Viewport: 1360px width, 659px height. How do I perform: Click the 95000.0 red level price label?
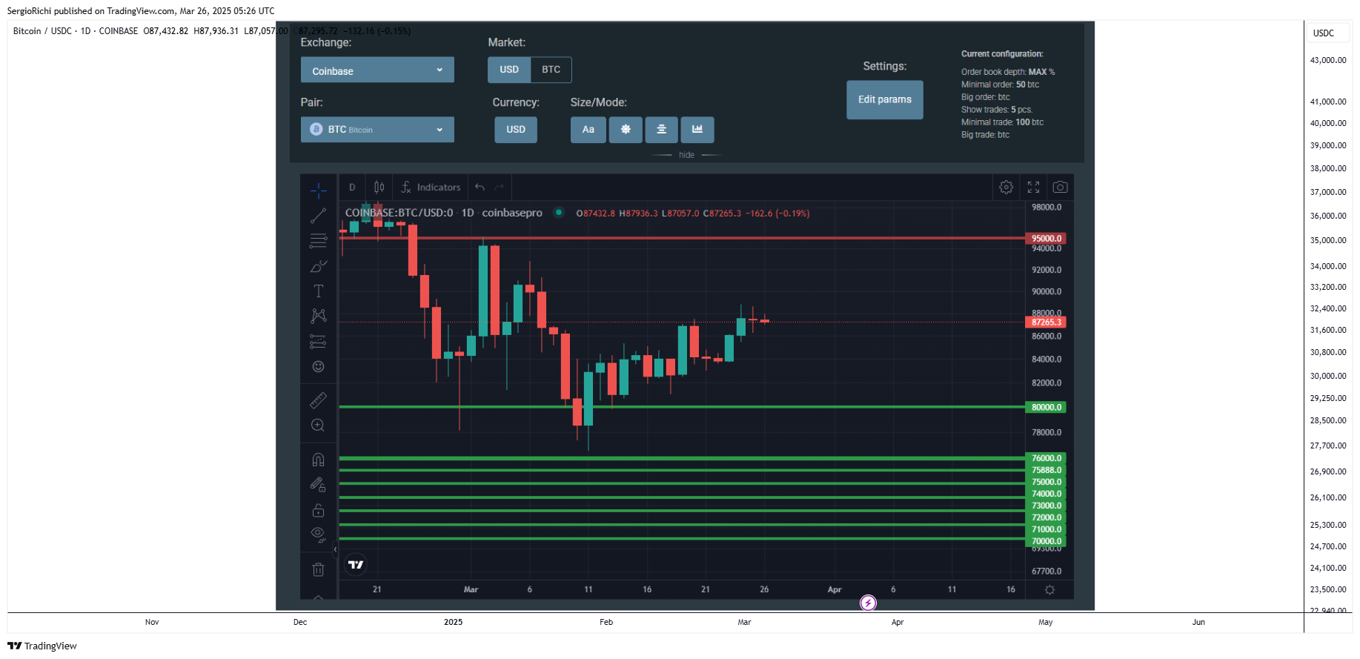[x=1046, y=239]
